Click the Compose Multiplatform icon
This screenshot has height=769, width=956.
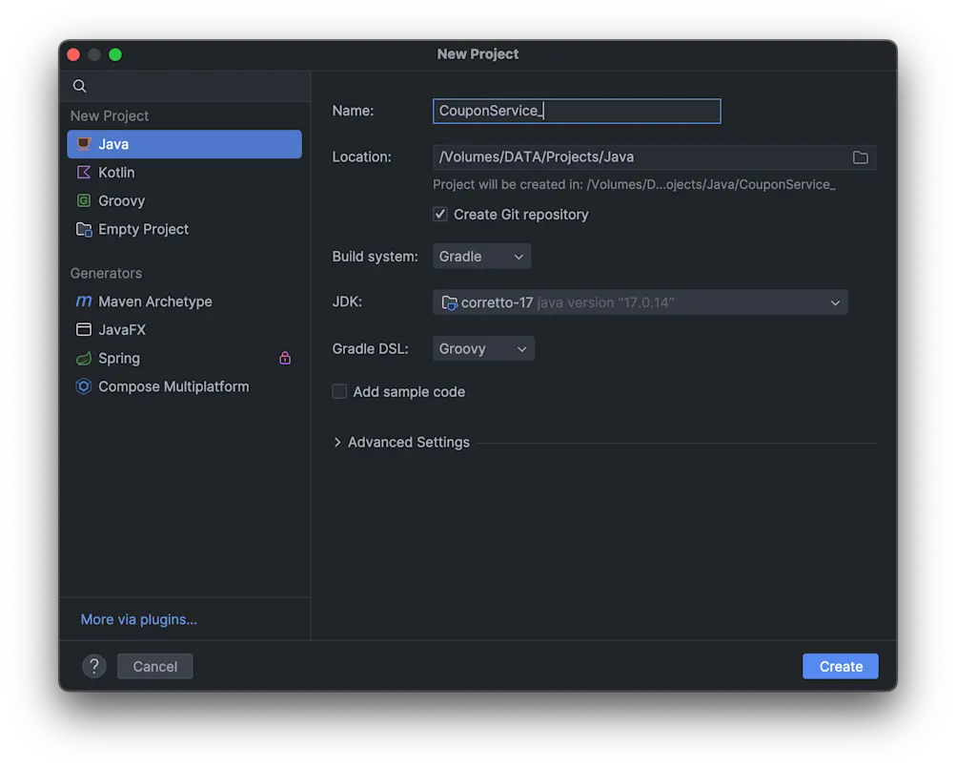point(84,387)
